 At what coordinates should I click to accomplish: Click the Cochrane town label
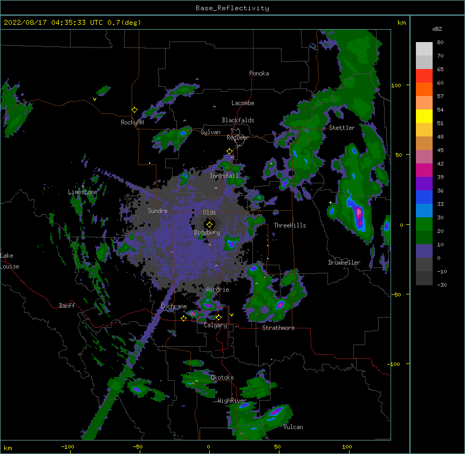point(174,306)
